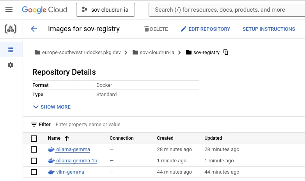
Task: Focus the filter property name input
Action: point(88,125)
